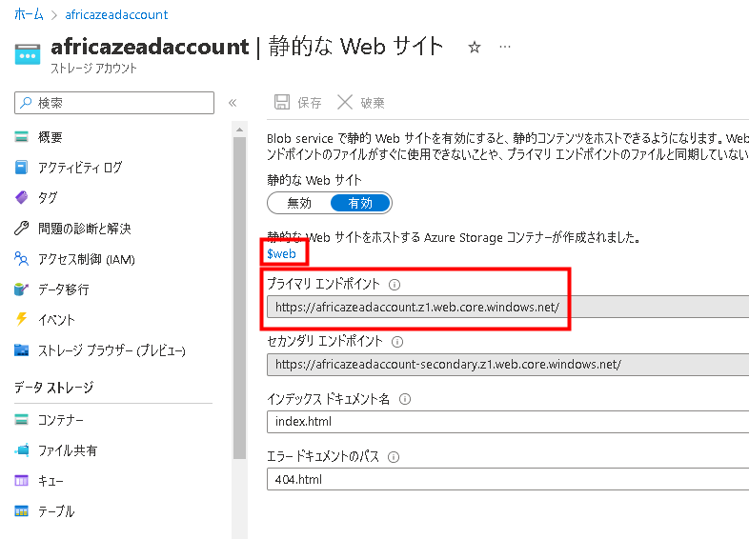Click the ストレージ ブラウザー folder icon
Viewport: 749px width, 539px height.
pos(22,349)
